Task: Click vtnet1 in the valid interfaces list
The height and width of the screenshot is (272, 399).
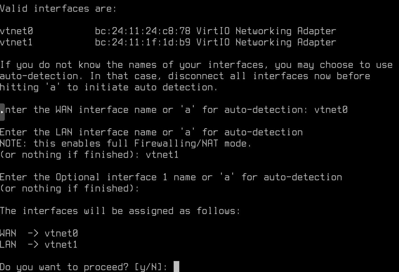Action: pyautogui.click(x=16, y=42)
